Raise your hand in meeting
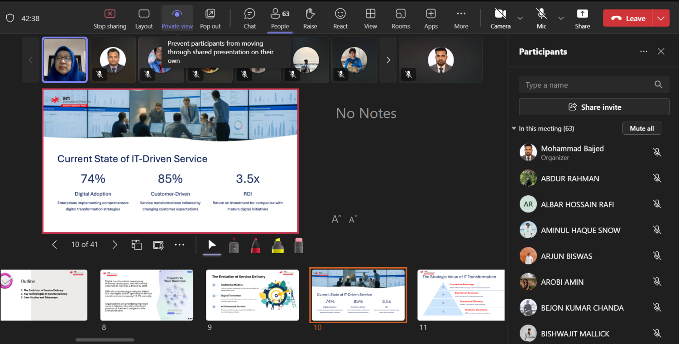 pos(310,19)
